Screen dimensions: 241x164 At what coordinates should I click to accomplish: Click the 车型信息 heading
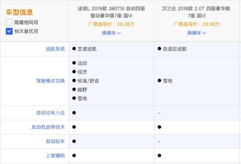pos(19,13)
